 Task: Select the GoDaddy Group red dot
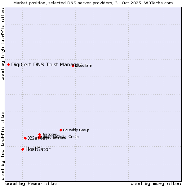[61, 130]
